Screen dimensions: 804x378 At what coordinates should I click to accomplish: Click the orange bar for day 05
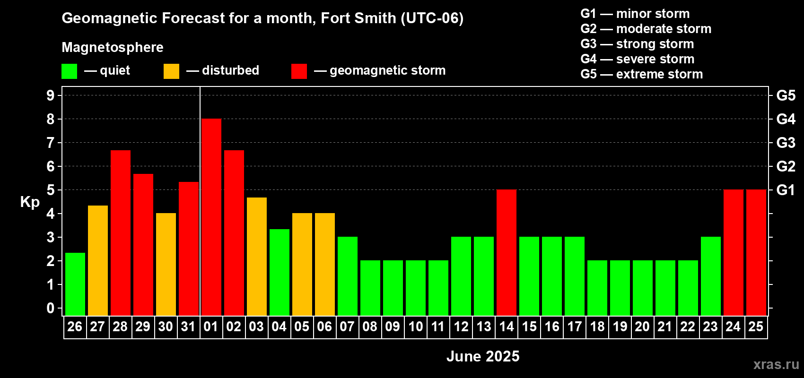(x=302, y=264)
